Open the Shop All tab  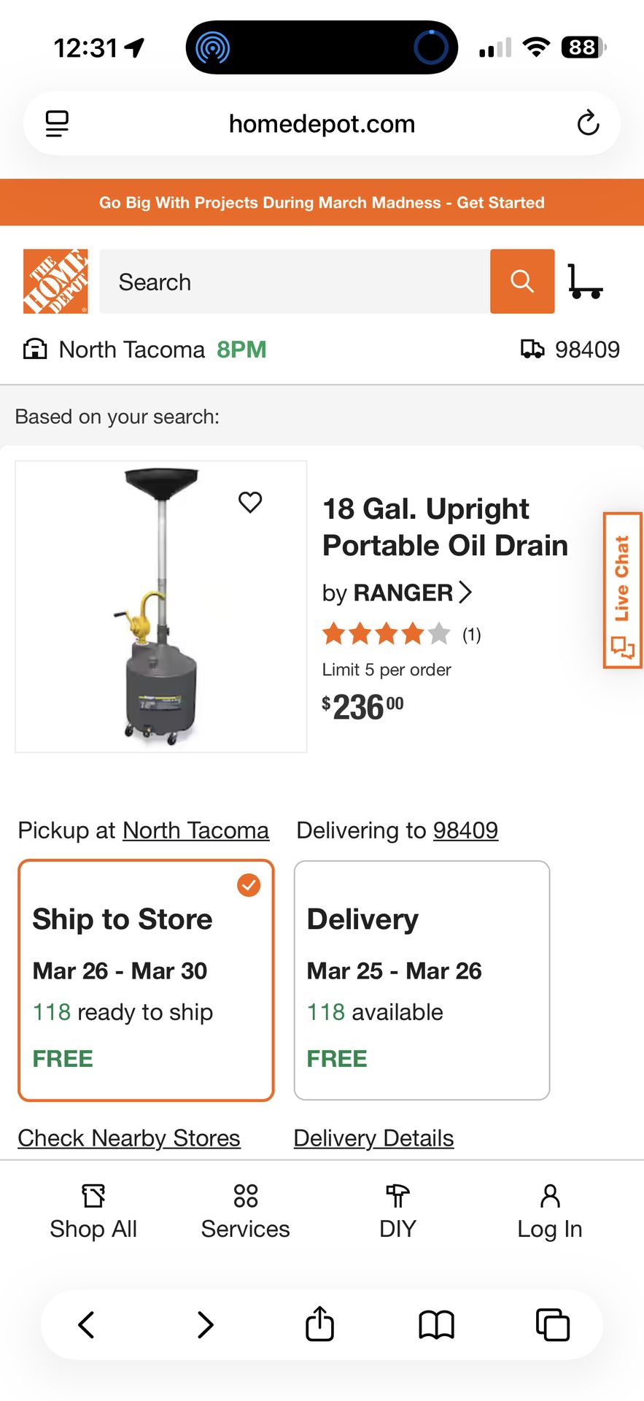point(93,1212)
